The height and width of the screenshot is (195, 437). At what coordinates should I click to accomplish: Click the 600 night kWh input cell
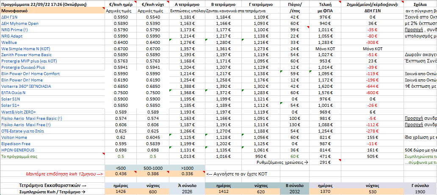(153, 192)
